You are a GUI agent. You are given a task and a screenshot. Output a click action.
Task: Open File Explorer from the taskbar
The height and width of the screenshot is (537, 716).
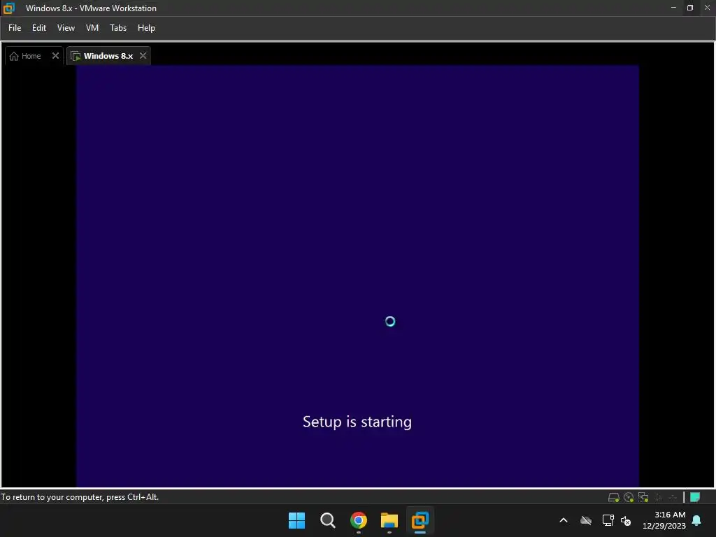(389, 520)
